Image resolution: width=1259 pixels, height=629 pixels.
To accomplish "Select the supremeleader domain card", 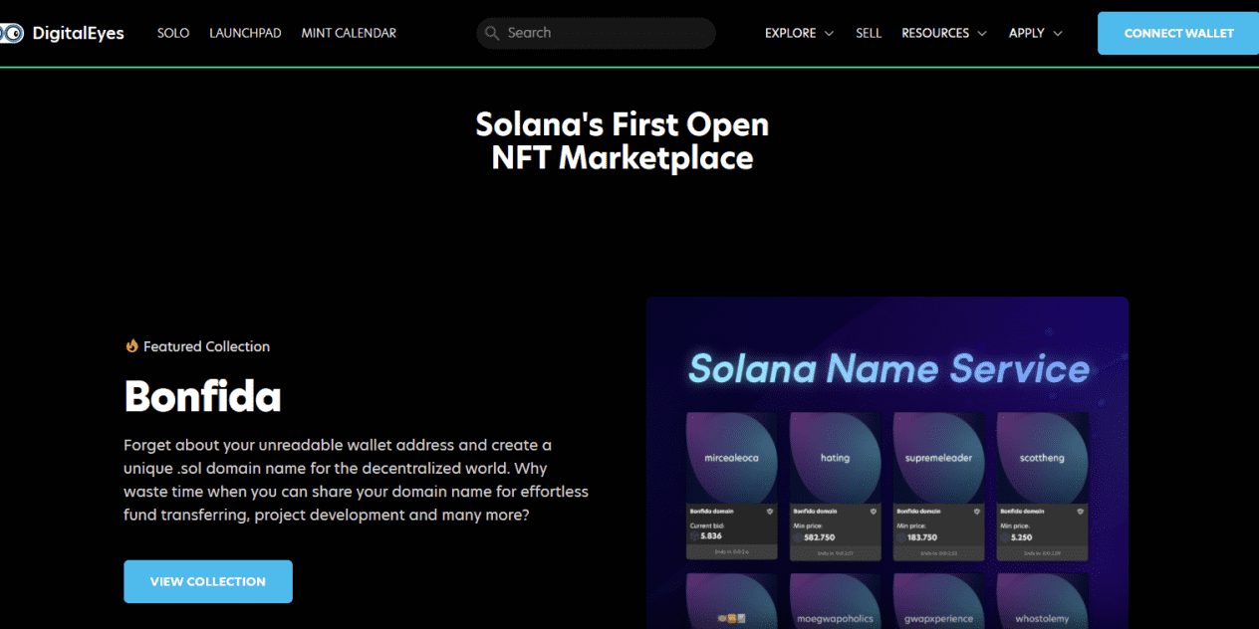I will pos(938,487).
